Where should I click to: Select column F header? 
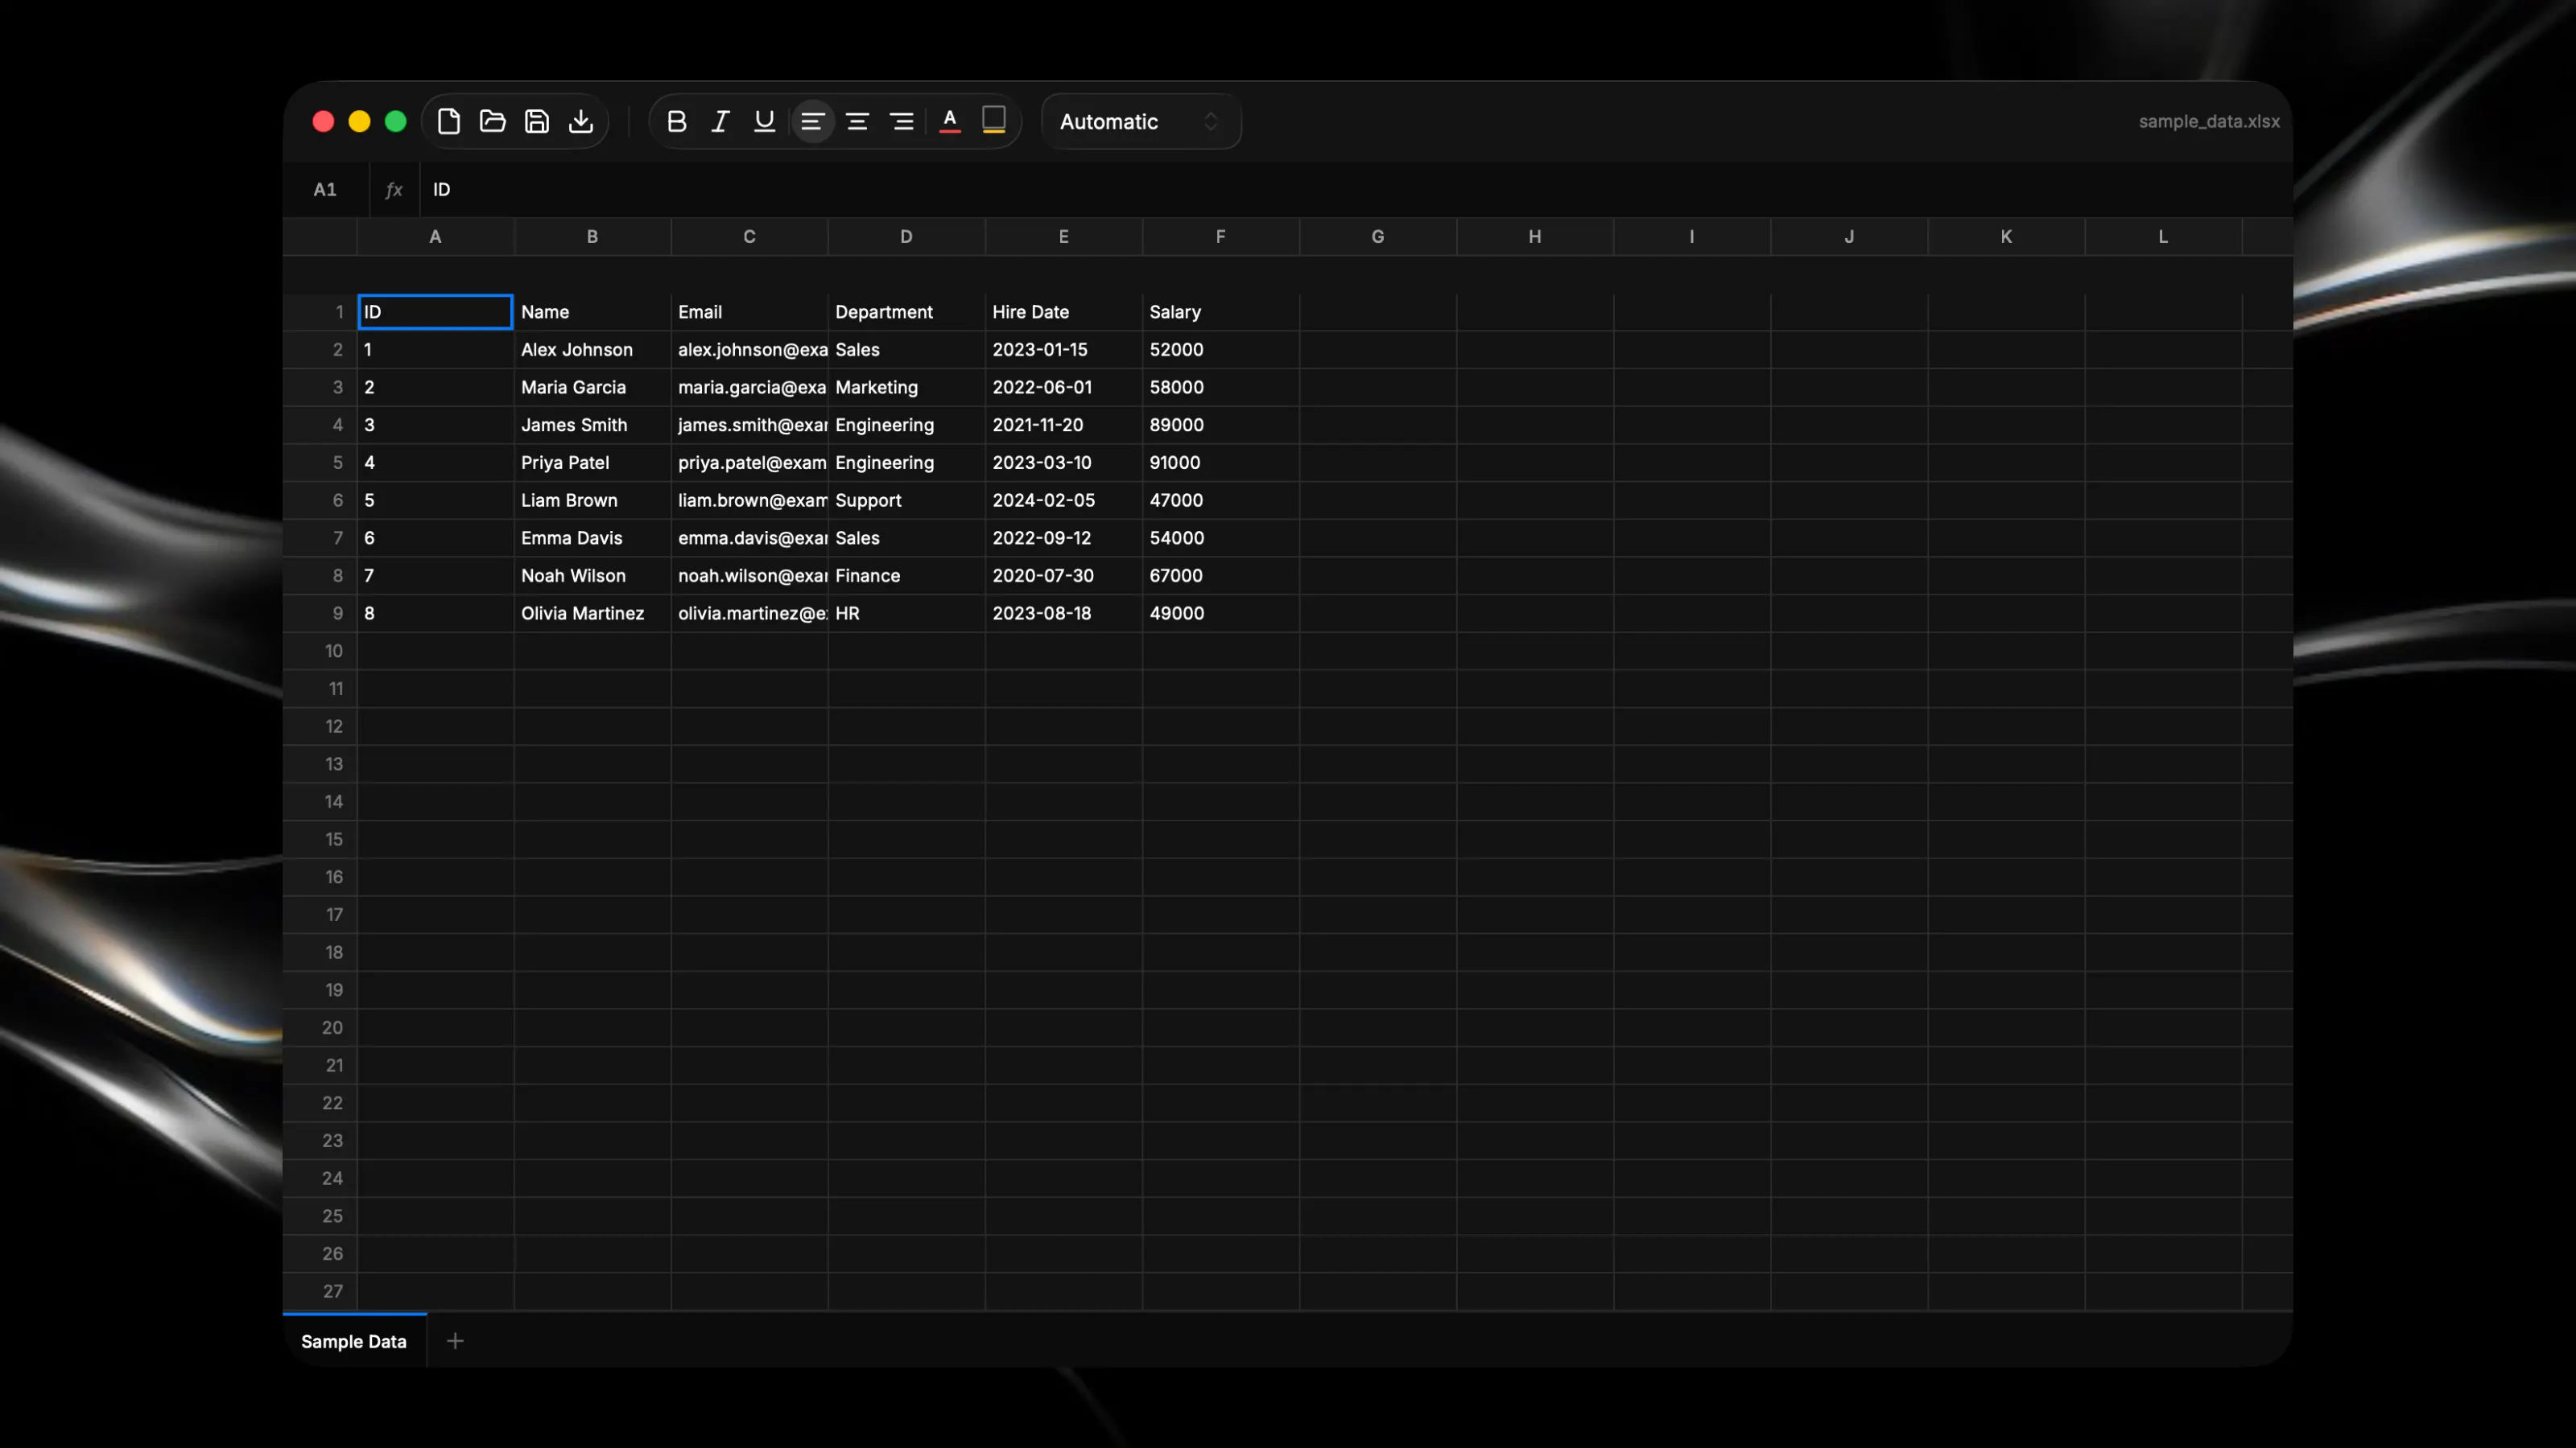tap(1220, 237)
